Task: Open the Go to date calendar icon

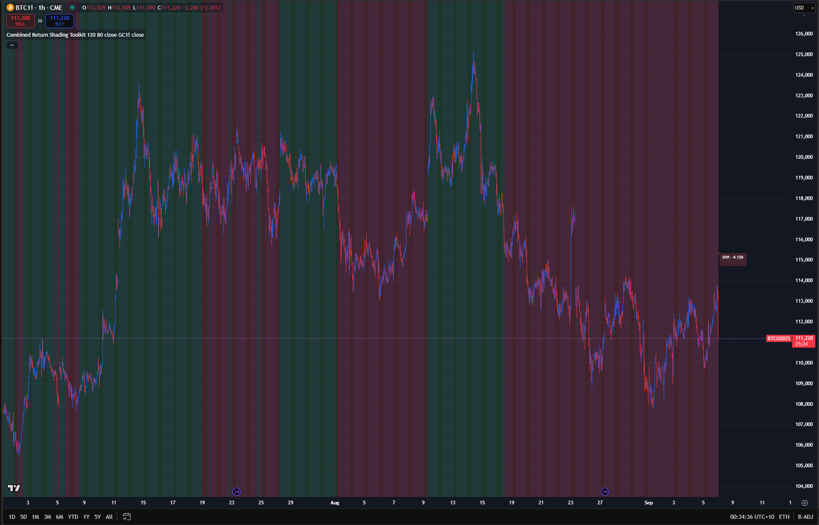Action: (x=126, y=517)
